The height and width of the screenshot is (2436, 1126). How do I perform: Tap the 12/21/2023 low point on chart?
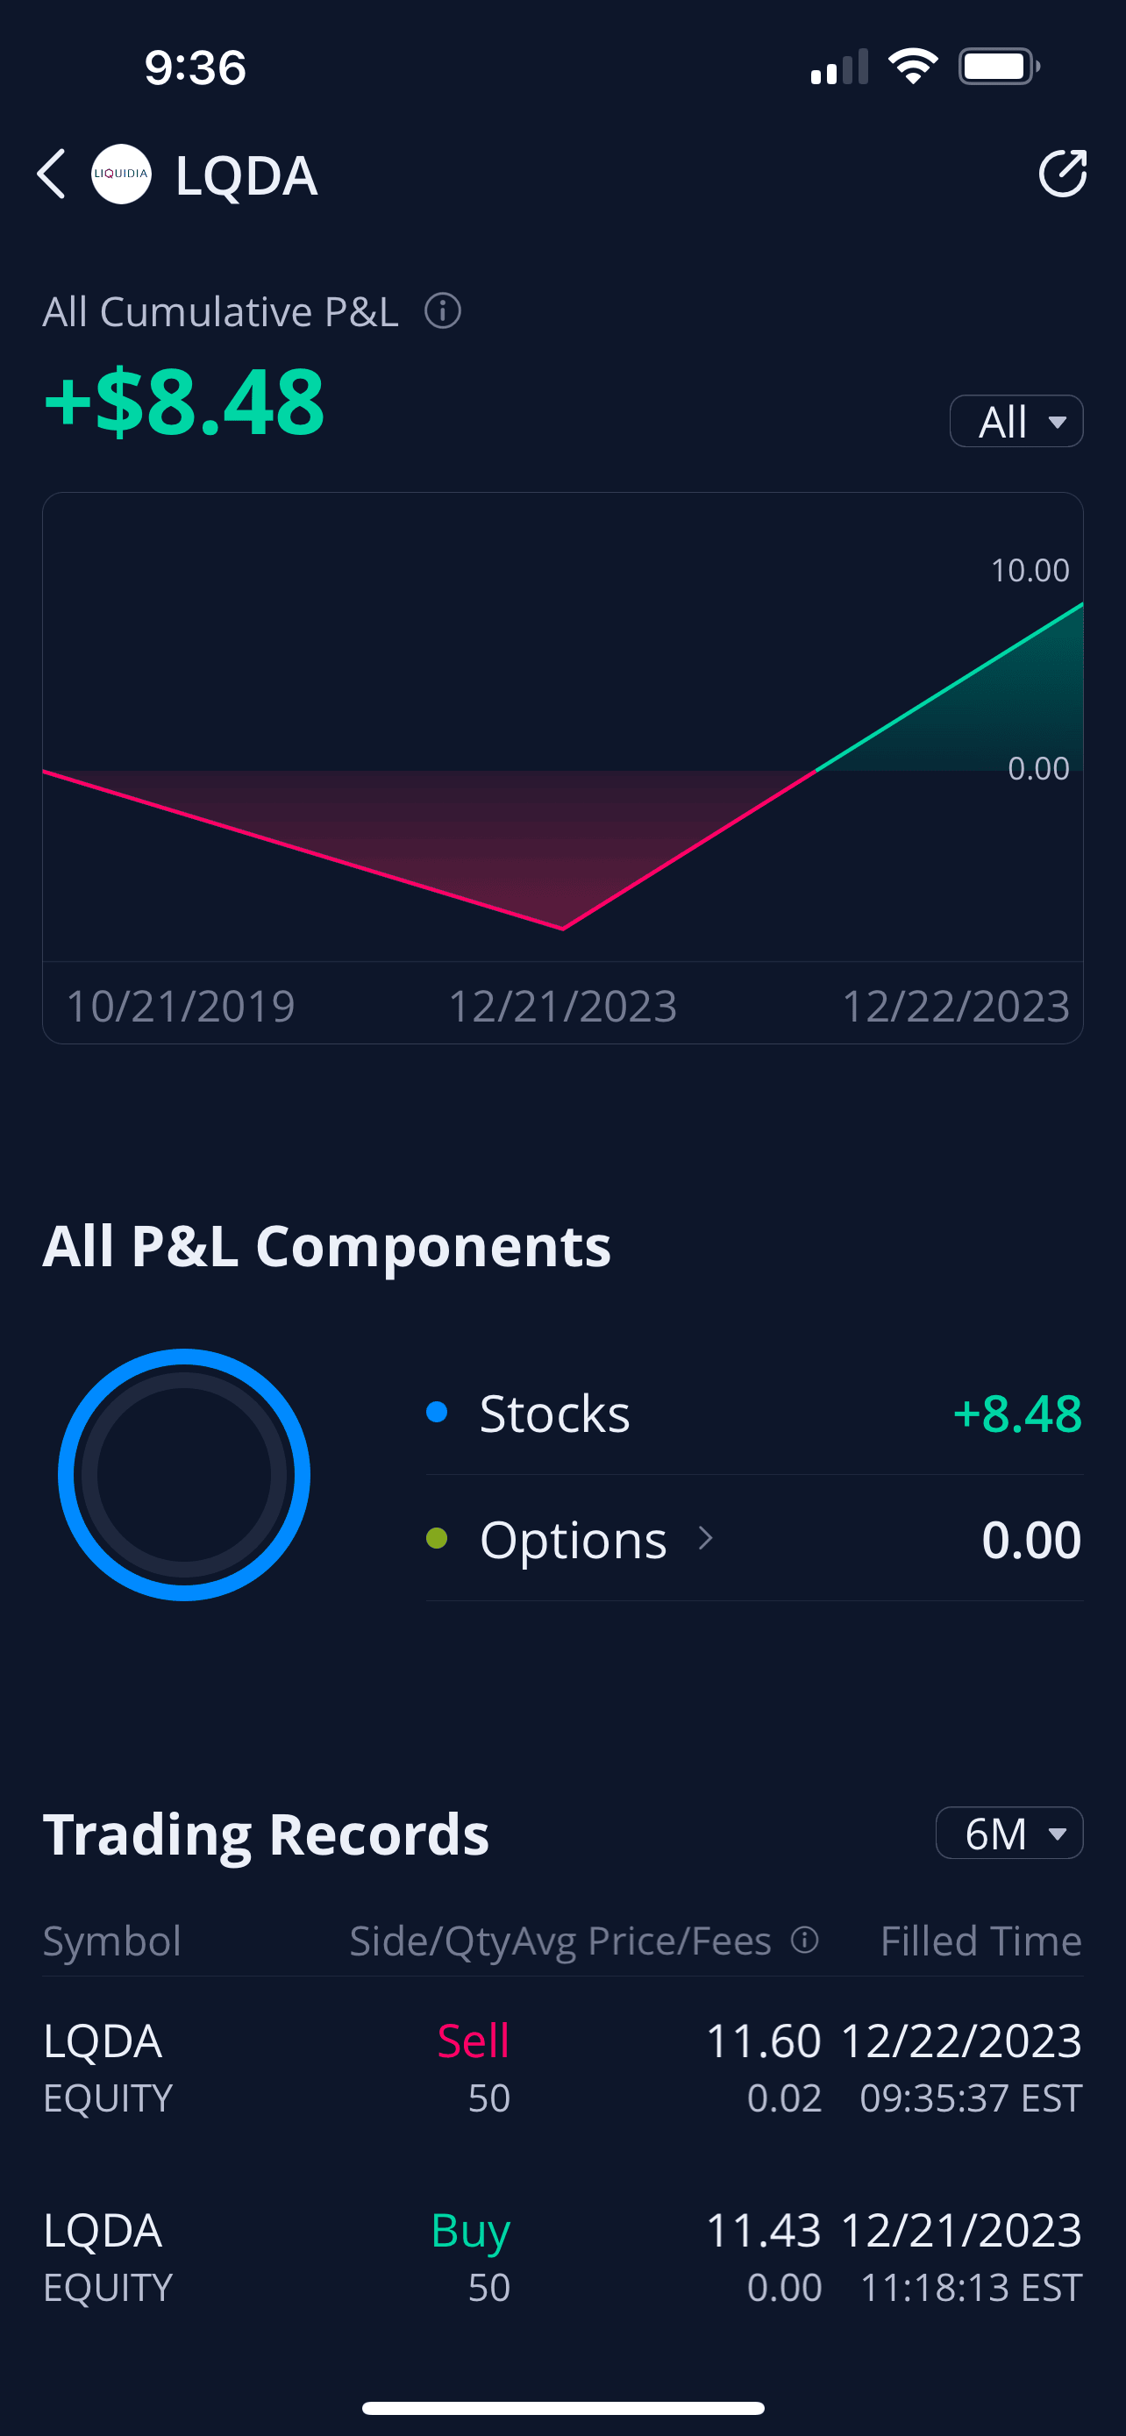click(562, 929)
